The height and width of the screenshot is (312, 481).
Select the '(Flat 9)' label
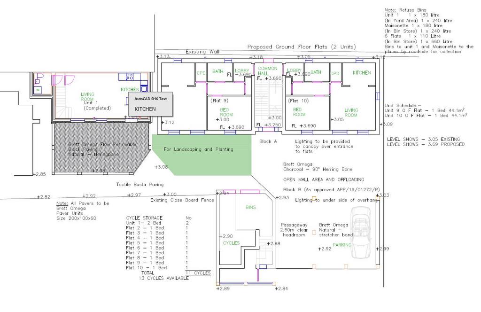point(219,101)
